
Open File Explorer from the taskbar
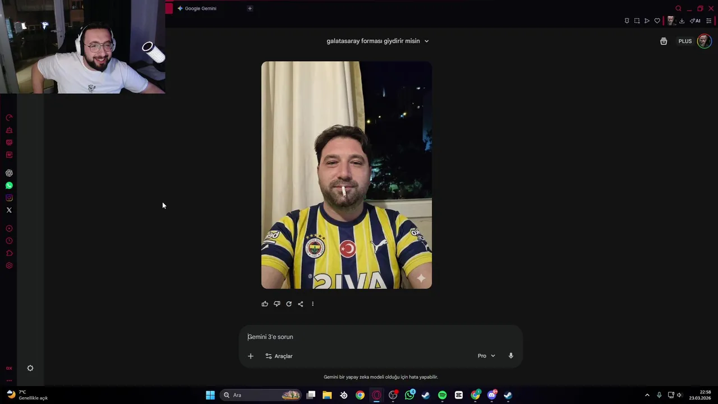tap(327, 395)
